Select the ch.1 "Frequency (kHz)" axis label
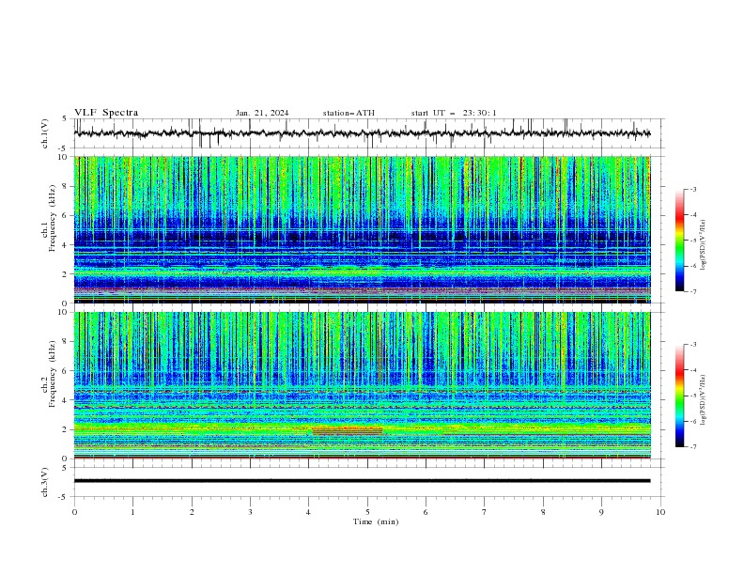744x575 pixels. coord(53,219)
